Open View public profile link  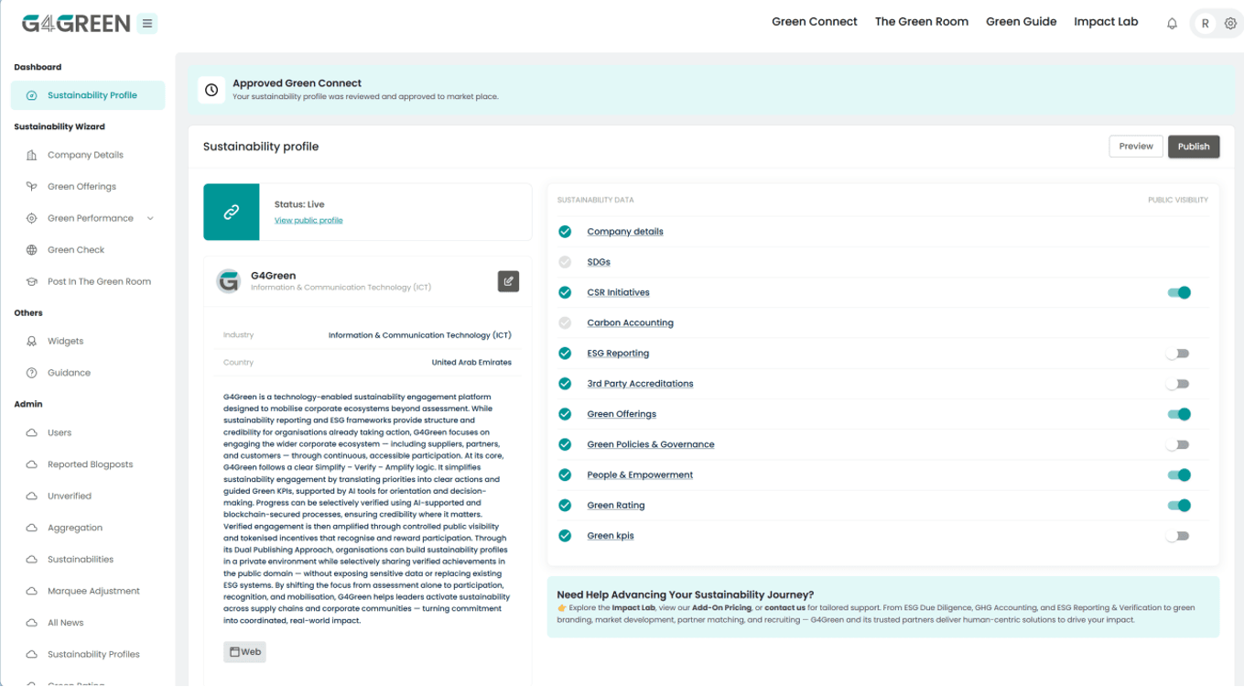[x=308, y=221]
